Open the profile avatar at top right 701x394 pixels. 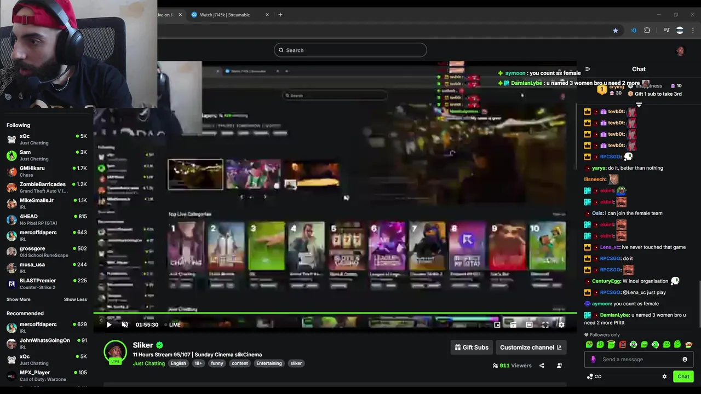pyautogui.click(x=680, y=51)
